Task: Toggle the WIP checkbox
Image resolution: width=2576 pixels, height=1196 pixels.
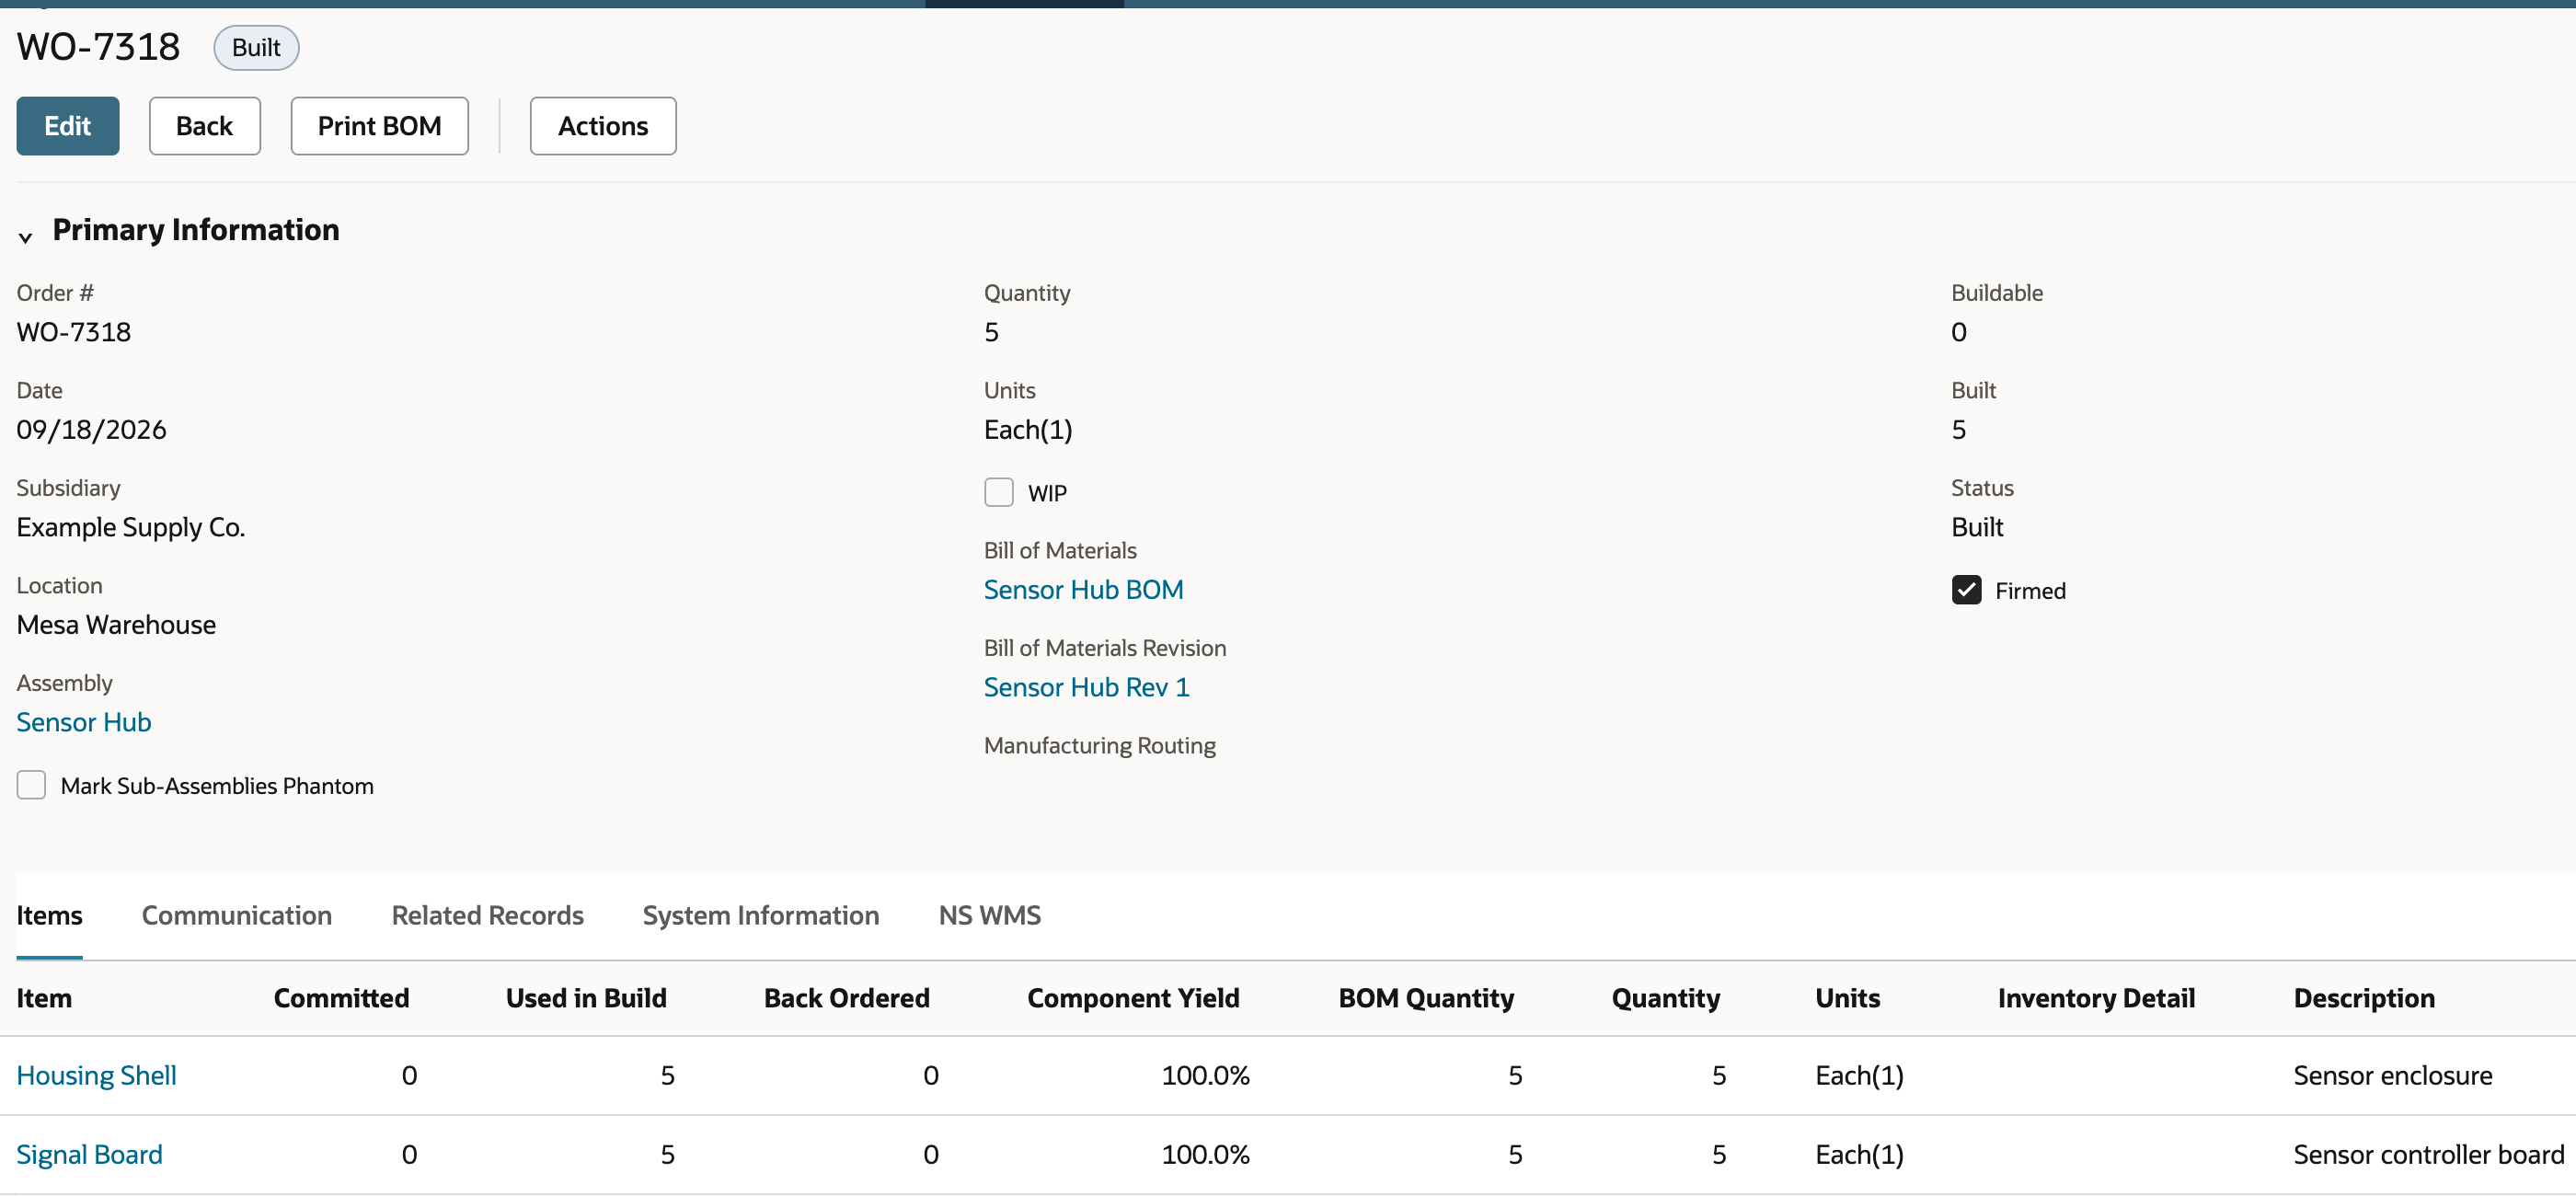Action: click(999, 492)
